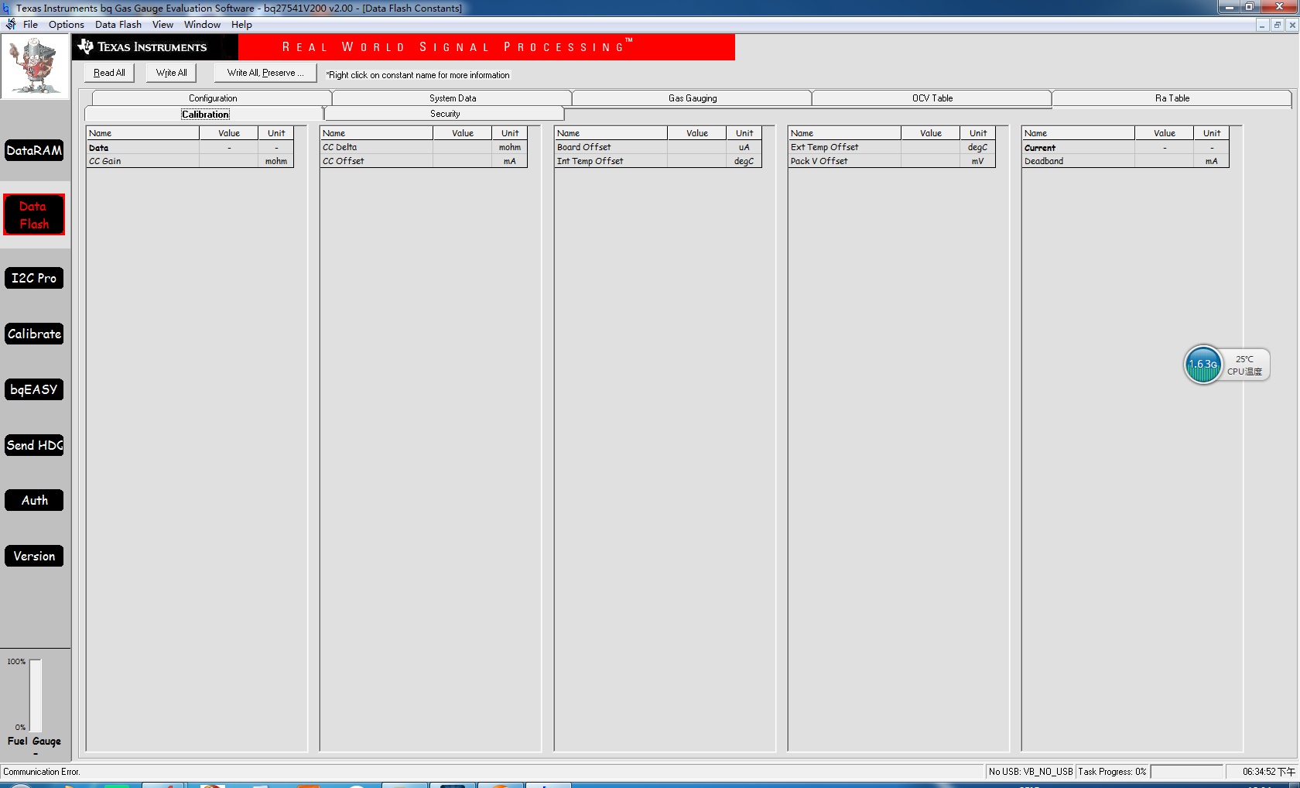Click the CC Gain value field

pos(229,161)
